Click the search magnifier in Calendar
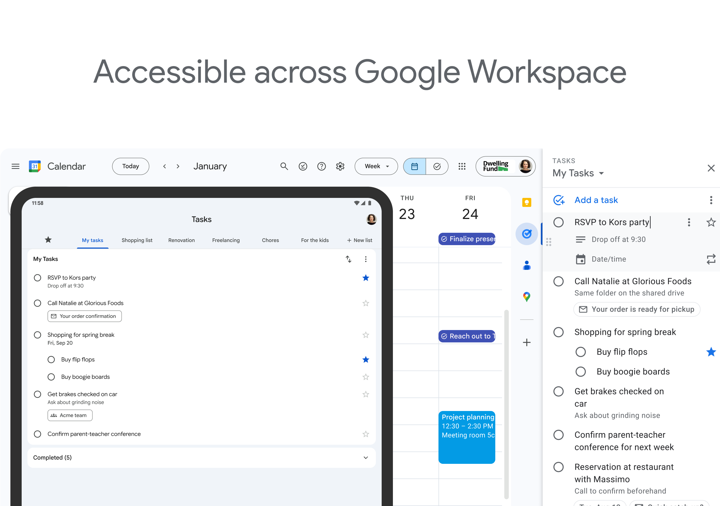This screenshot has width=720, height=506. click(x=284, y=166)
